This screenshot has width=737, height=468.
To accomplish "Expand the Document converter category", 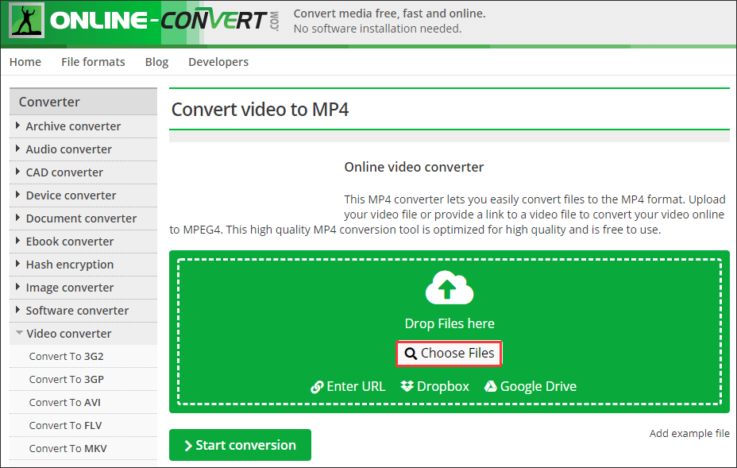I will click(x=81, y=219).
